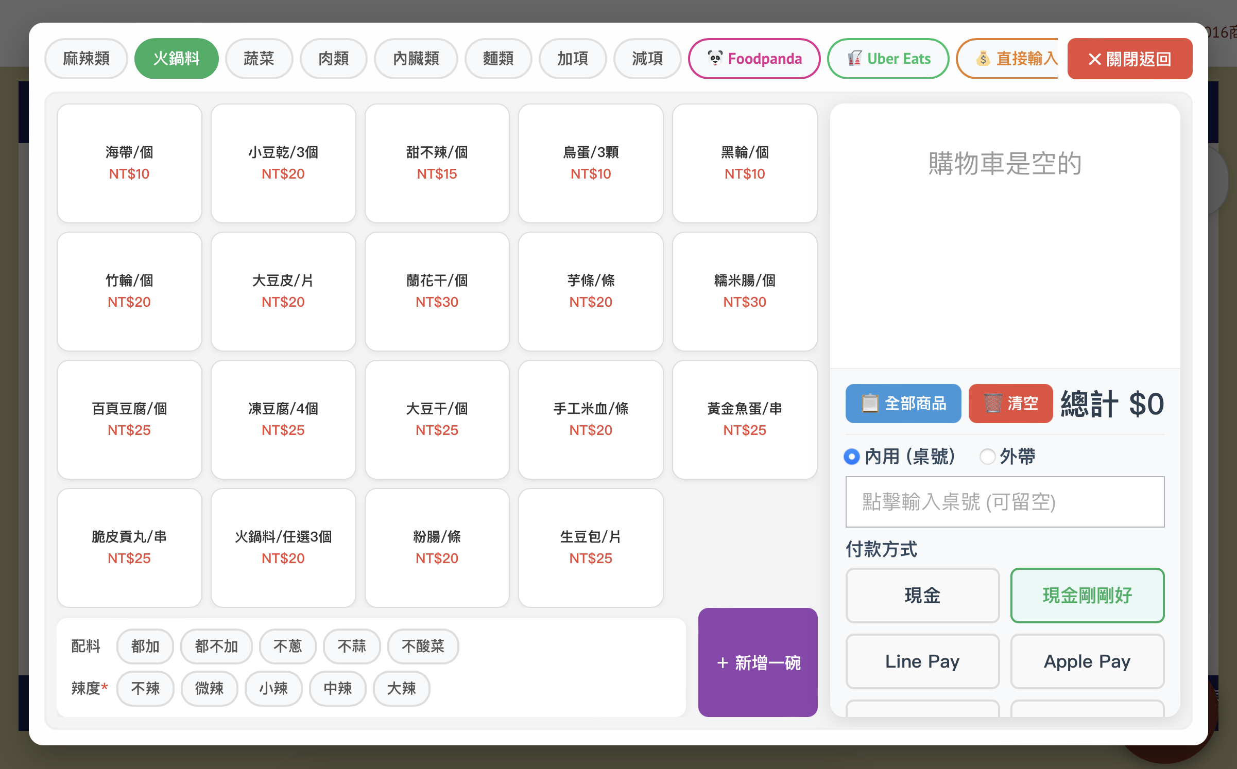
Task: Open the 內臟類 category tab
Action: 416,59
